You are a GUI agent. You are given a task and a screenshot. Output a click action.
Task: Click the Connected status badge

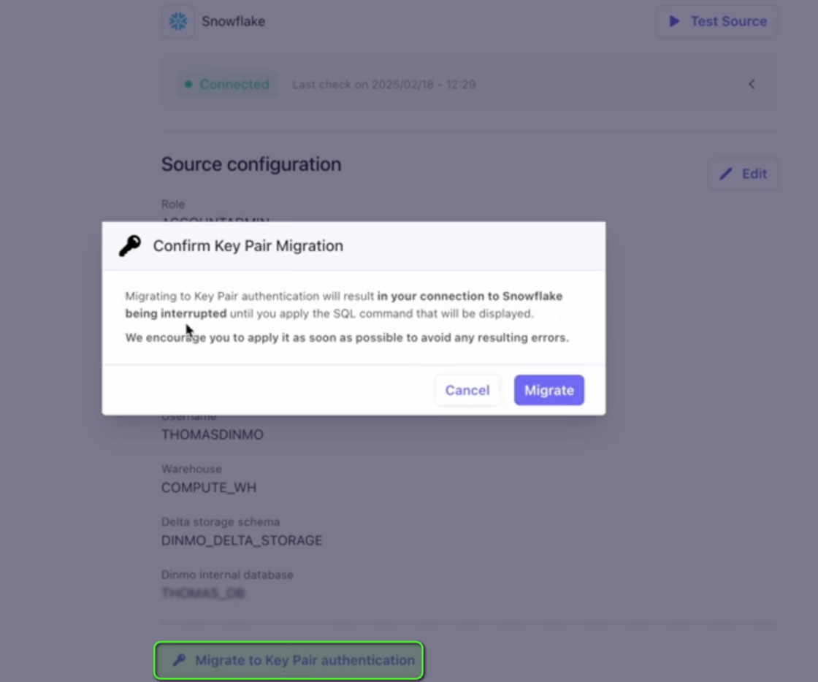[x=226, y=84]
